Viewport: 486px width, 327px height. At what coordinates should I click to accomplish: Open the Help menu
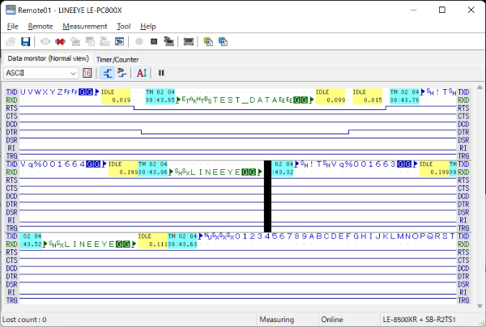[148, 27]
